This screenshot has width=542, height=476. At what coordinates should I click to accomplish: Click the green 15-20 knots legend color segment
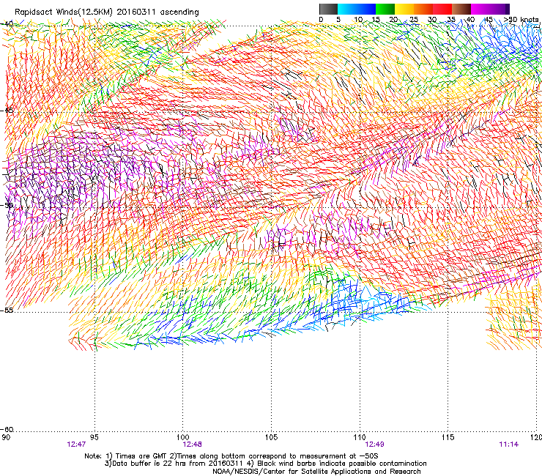385,9
